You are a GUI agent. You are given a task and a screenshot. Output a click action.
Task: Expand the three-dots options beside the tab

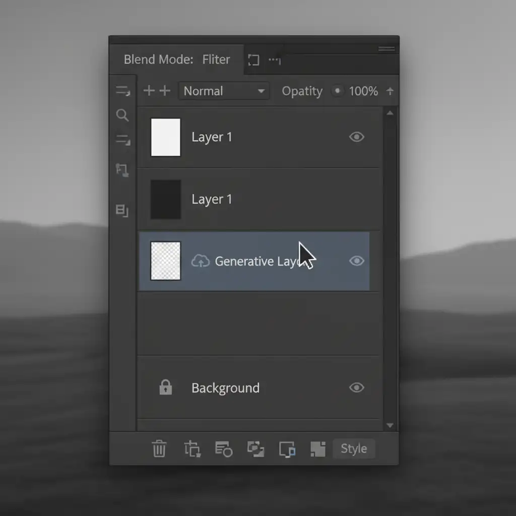pos(274,60)
